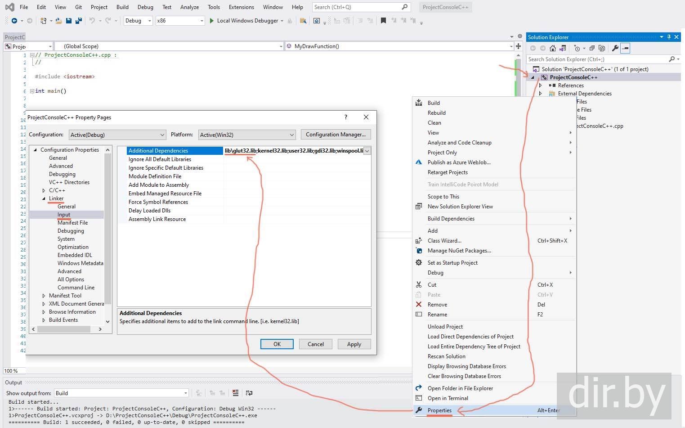The image size is (685, 428).
Task: Toggle Preview Selected Items in Solution Explorer
Action: click(x=625, y=48)
